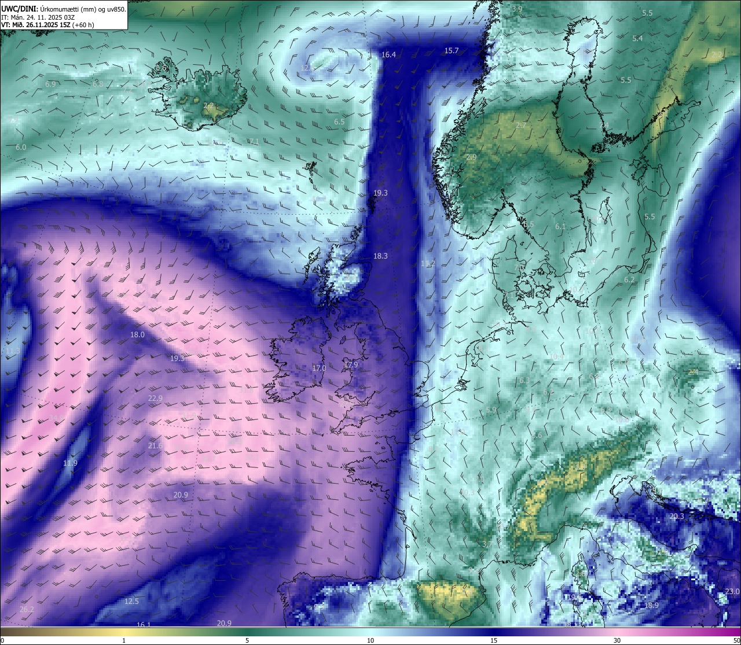Click the value 21.6 on the map
Viewport: 741px width, 645px height.
pos(155,446)
